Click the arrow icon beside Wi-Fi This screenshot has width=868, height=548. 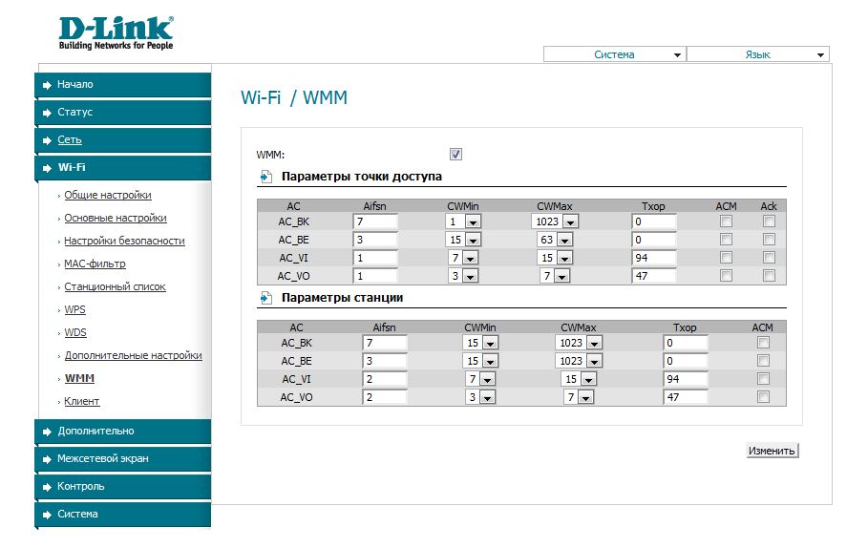[47, 168]
